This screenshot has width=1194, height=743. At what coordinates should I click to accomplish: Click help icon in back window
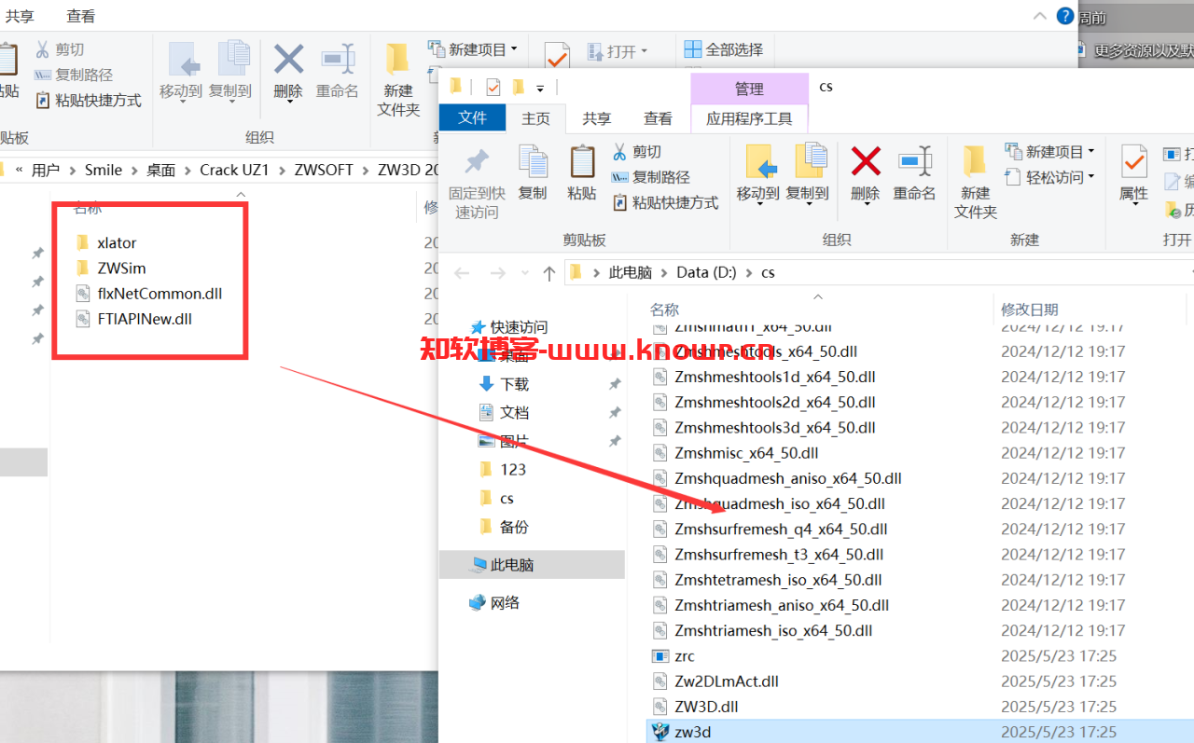pyautogui.click(x=1065, y=16)
